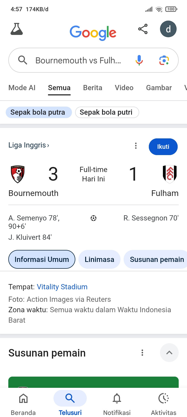Open match card three-dot options menu

point(136,146)
